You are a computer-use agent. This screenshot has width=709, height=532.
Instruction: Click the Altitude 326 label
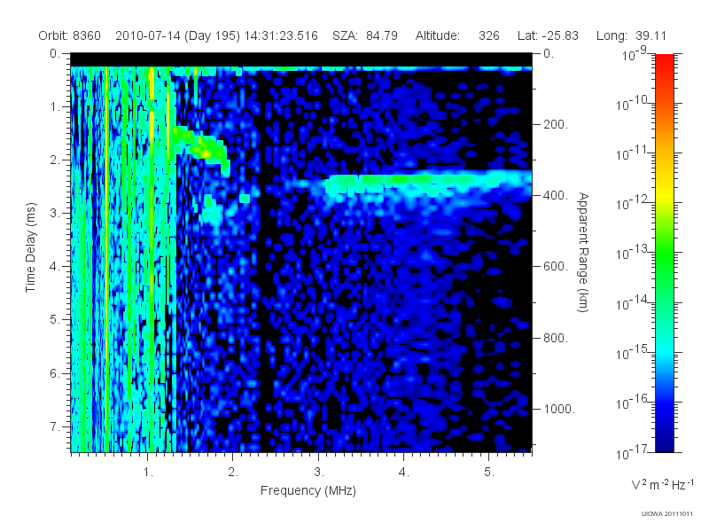[457, 35]
